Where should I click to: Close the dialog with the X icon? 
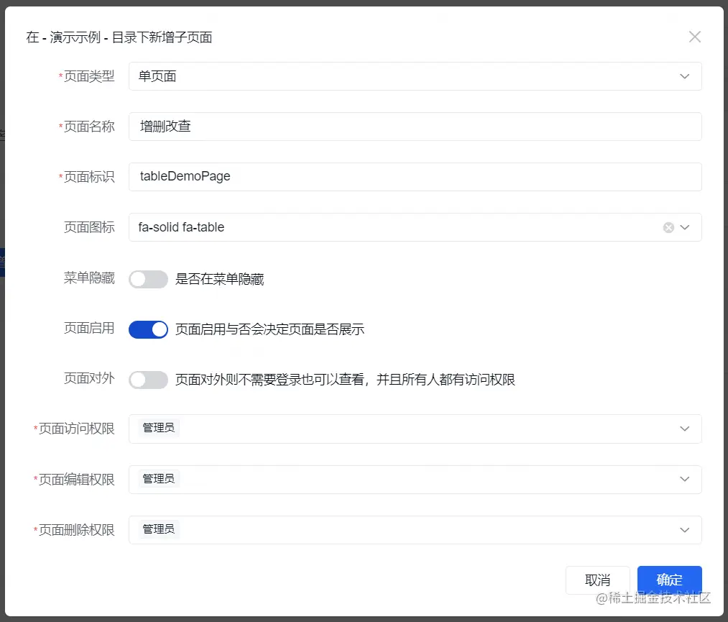[695, 36]
